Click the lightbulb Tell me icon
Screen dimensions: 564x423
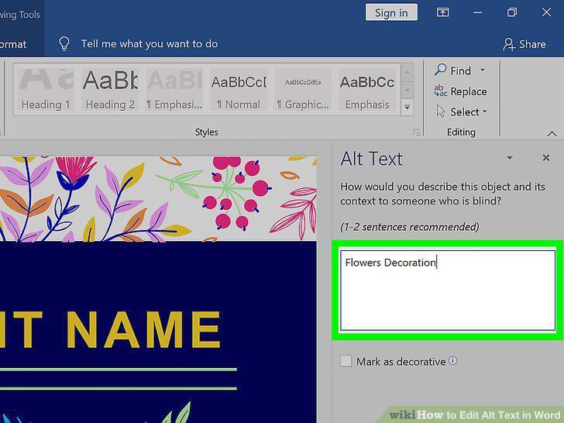coord(64,44)
